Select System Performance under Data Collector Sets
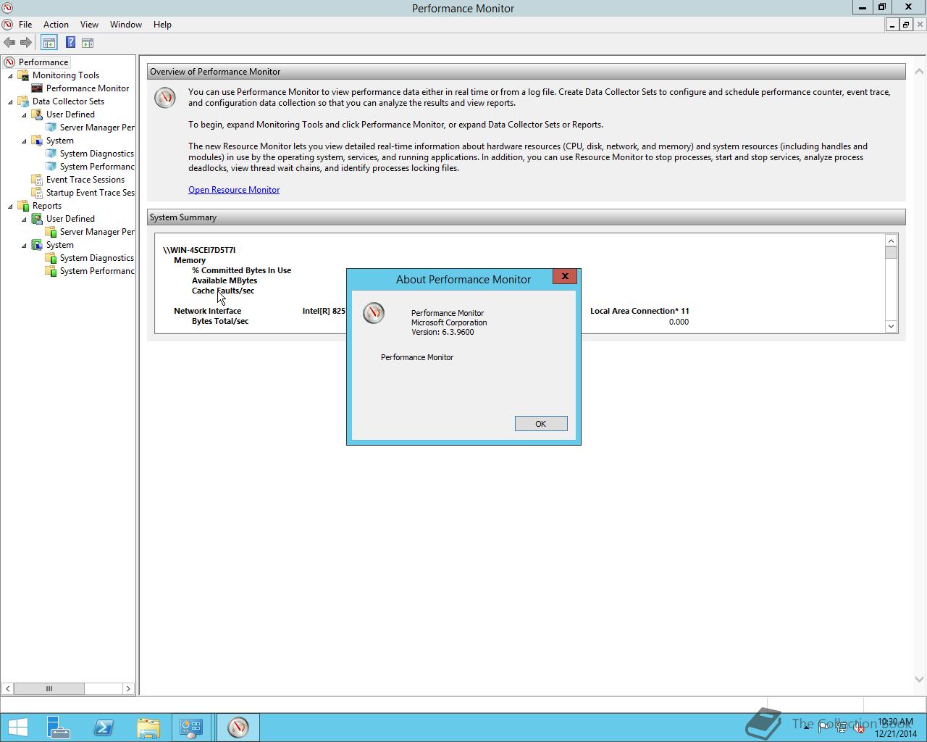Screen dimensions: 927x742 [x=97, y=167]
